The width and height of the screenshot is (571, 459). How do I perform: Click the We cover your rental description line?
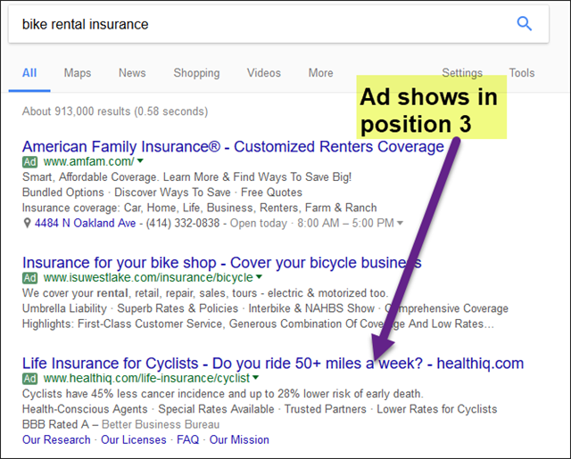click(x=205, y=293)
